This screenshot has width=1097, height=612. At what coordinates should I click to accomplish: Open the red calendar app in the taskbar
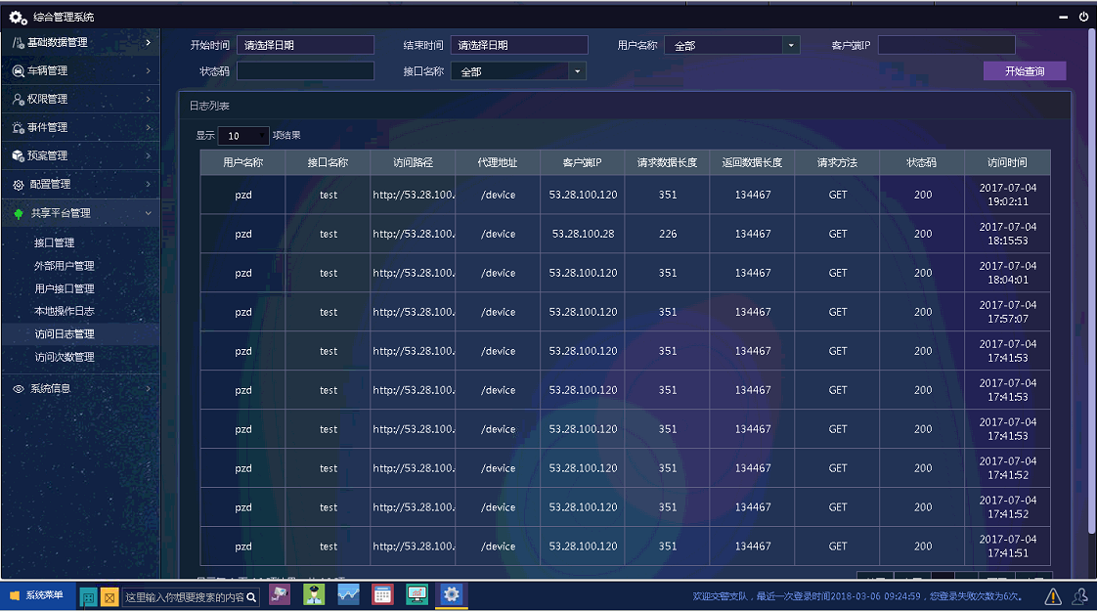382,594
